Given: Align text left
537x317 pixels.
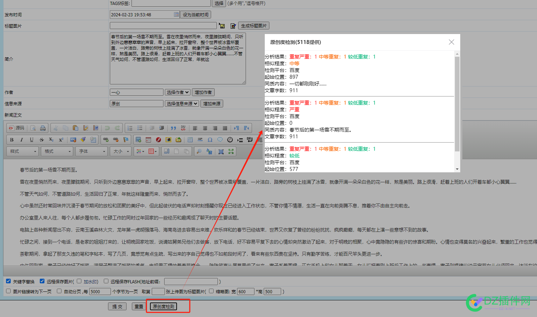Looking at the screenshot, I should pyautogui.click(x=195, y=128).
